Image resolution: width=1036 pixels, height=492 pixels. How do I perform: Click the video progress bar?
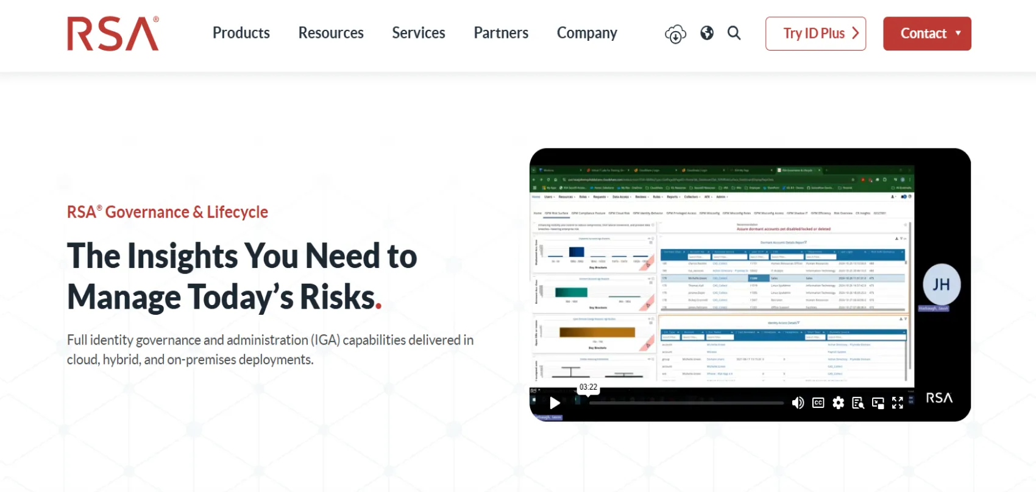(x=686, y=403)
